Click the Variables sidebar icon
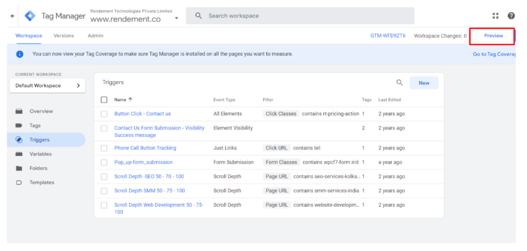The height and width of the screenshot is (251, 527). pos(19,154)
